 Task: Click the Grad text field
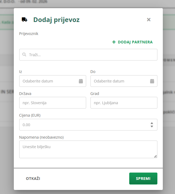pyautogui.click(x=124, y=103)
